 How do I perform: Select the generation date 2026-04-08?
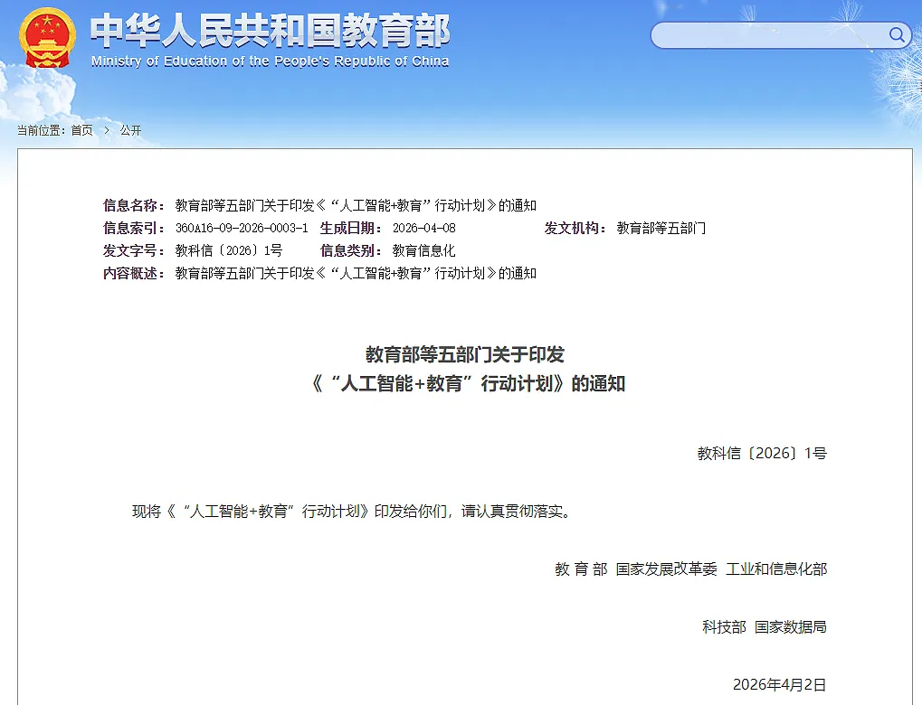(x=424, y=228)
